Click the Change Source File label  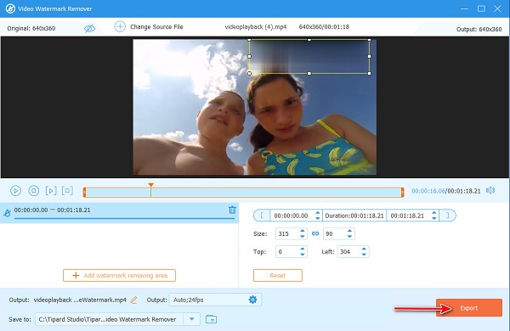pyautogui.click(x=156, y=27)
